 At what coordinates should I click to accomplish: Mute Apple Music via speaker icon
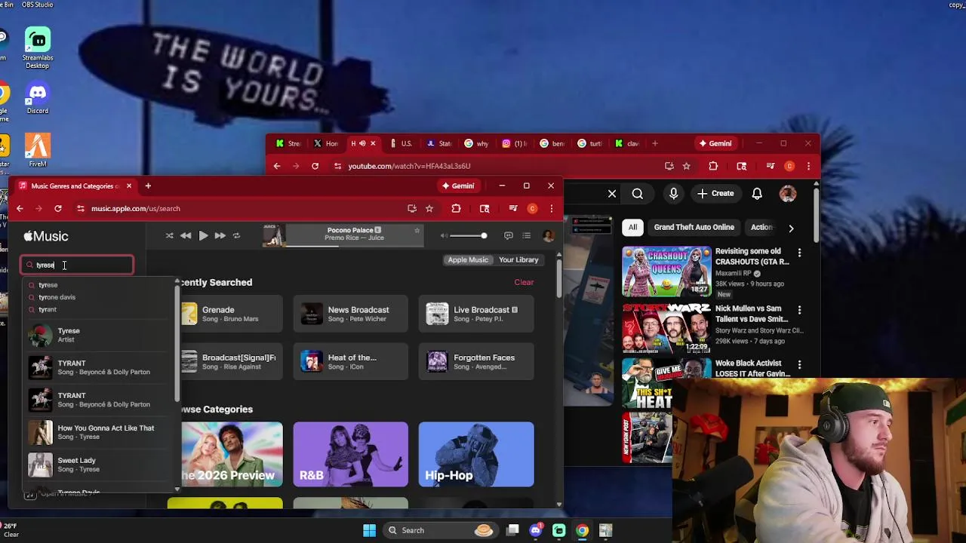click(444, 236)
